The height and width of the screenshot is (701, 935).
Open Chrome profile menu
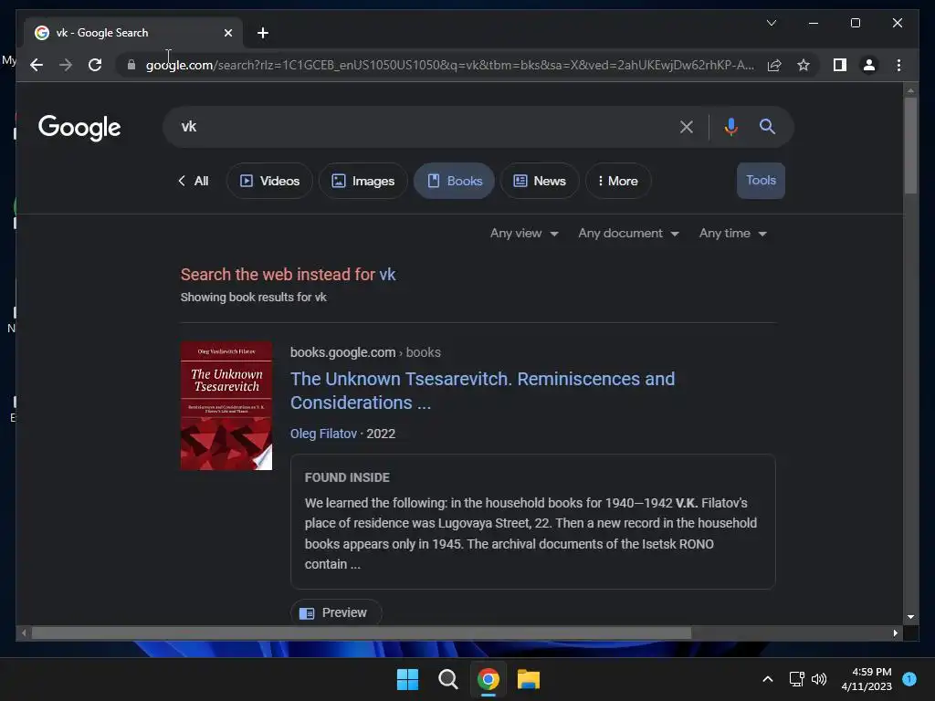click(x=869, y=65)
